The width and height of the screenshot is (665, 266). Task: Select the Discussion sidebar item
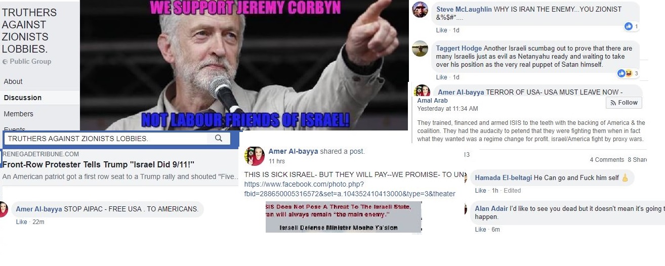pos(23,98)
